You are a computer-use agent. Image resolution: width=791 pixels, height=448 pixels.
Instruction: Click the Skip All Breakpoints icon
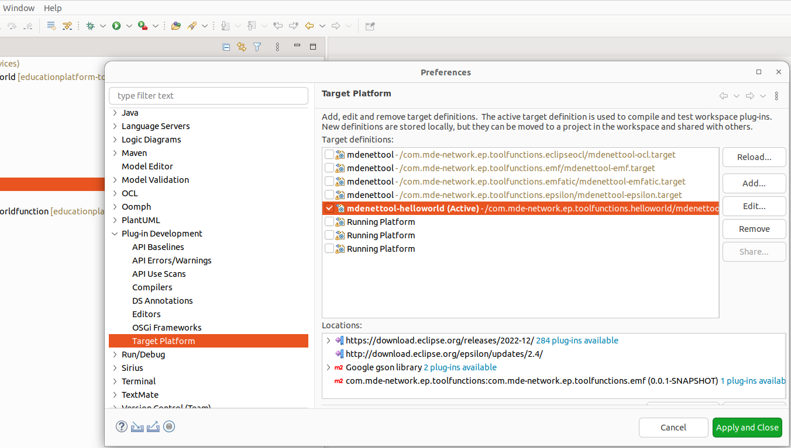(x=67, y=26)
